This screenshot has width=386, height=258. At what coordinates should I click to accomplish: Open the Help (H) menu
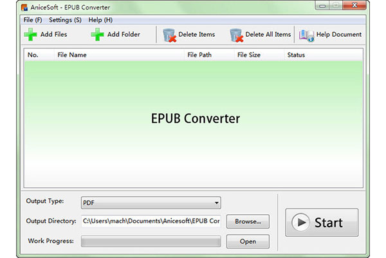(100, 20)
